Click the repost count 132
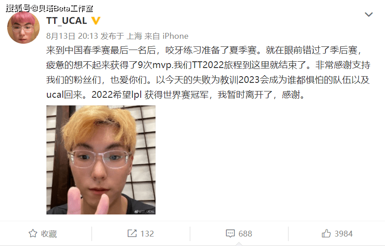Viewport: 385px width, 246px height. (147, 233)
